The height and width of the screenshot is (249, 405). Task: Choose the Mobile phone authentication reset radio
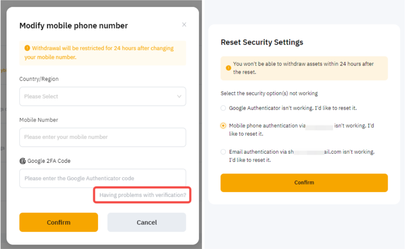pyautogui.click(x=223, y=126)
